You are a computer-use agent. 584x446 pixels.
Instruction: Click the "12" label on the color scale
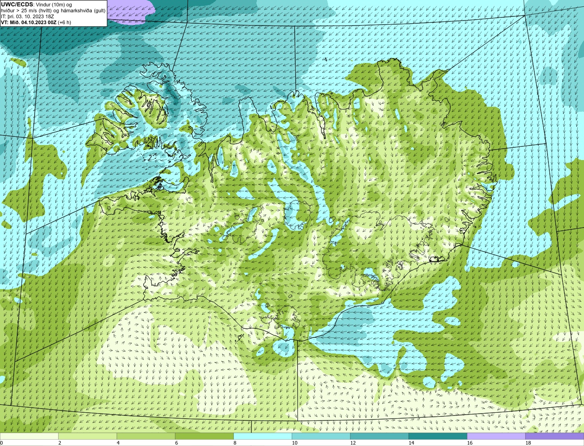coord(353,443)
